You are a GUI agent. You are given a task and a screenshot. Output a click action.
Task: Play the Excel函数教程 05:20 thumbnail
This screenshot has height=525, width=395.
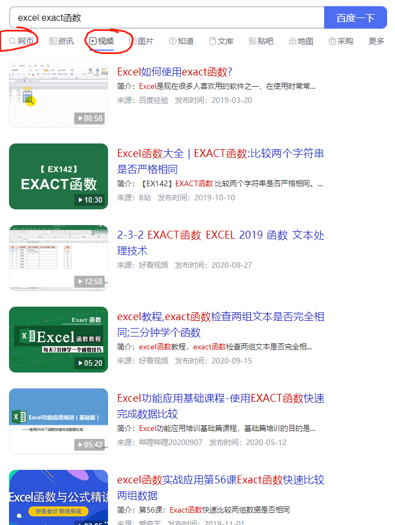point(59,339)
